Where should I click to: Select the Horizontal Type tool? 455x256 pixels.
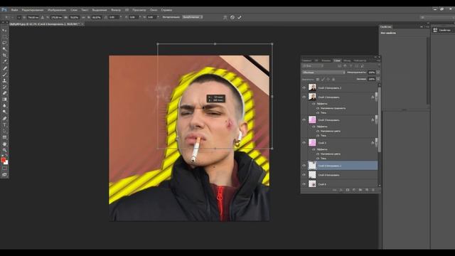coord(4,125)
